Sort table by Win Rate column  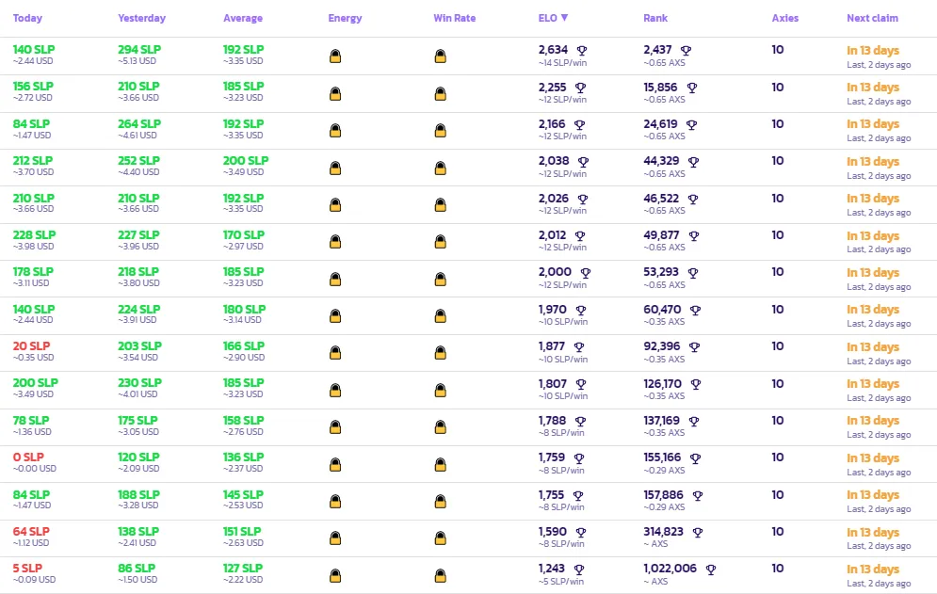tap(454, 18)
